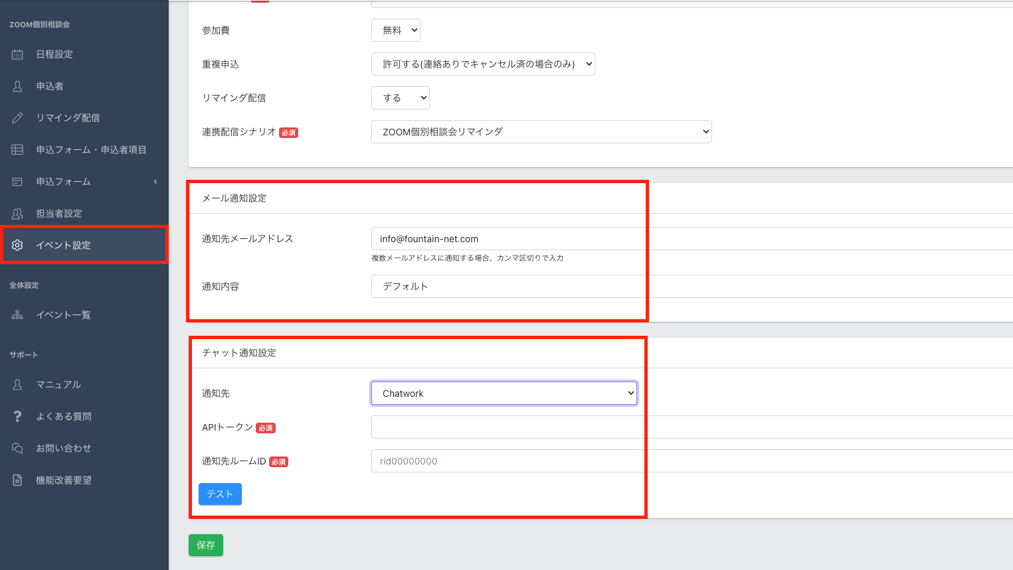Open the 重複申込 permission dropdown
Viewport: 1013px width, 570px height.
(483, 64)
